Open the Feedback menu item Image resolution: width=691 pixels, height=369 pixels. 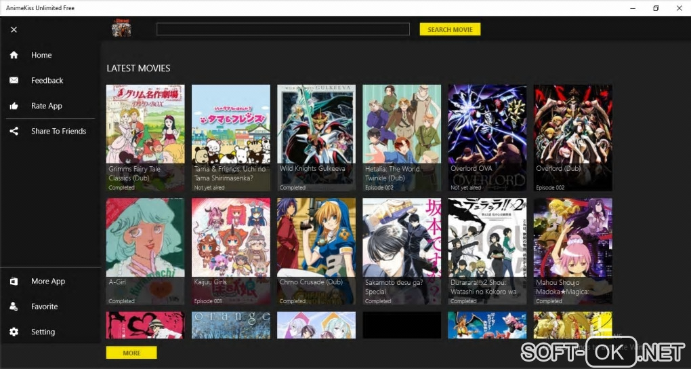point(47,80)
